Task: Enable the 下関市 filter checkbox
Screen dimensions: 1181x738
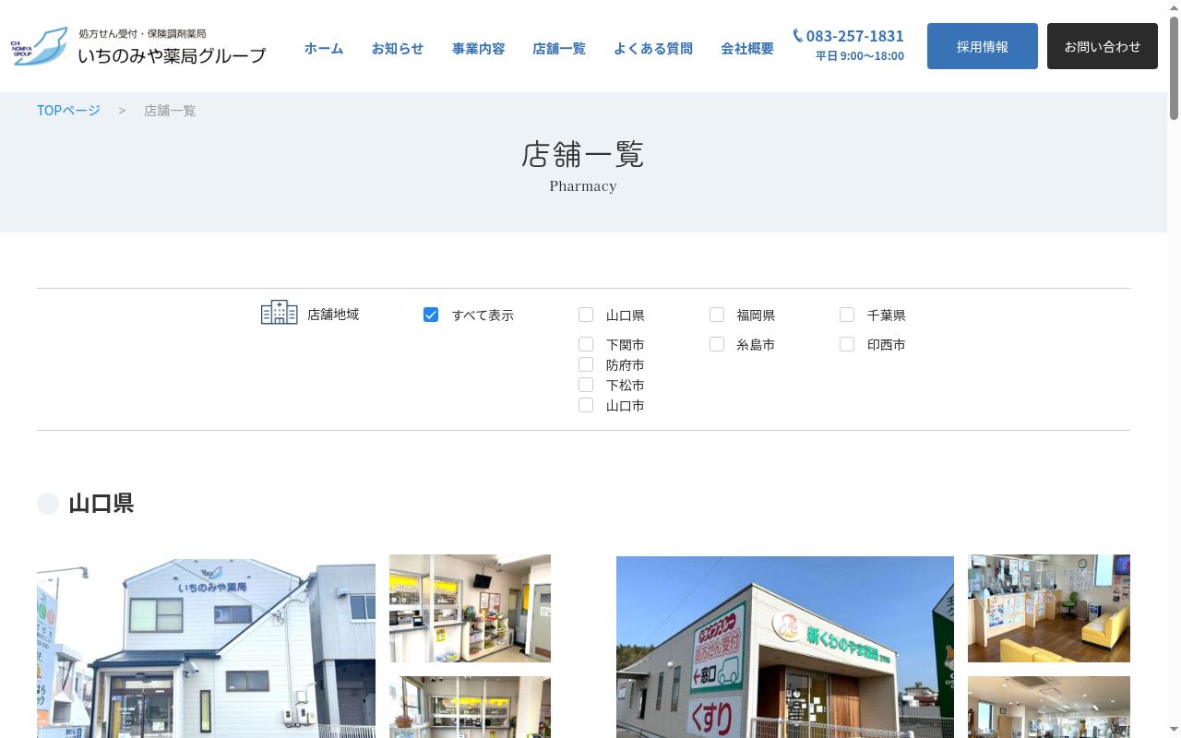Action: pos(586,344)
